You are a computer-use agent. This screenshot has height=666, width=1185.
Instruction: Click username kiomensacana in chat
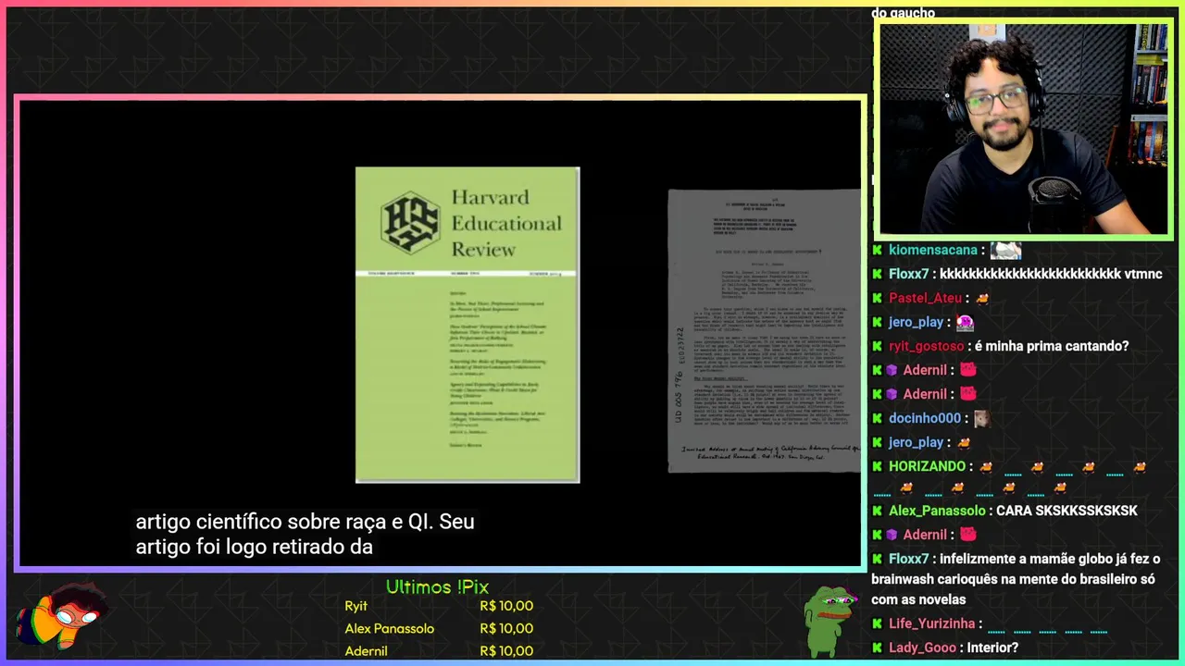pos(933,250)
